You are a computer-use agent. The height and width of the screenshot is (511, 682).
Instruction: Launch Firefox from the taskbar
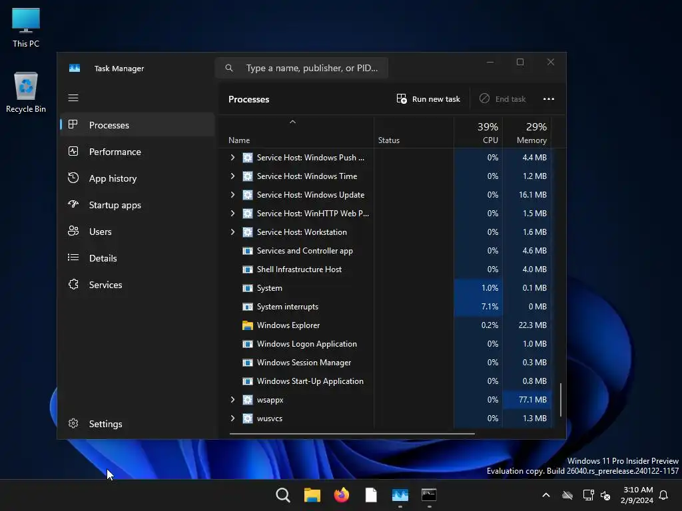pos(342,495)
